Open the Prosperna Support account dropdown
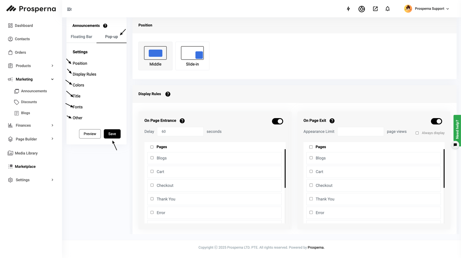This screenshot has width=461, height=258. 447,9
